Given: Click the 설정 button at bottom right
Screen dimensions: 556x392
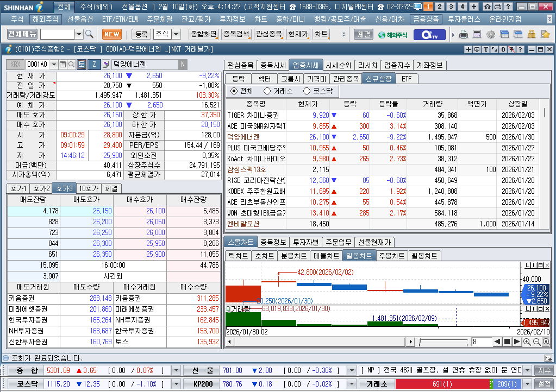Looking at the screenshot, I should (544, 384).
